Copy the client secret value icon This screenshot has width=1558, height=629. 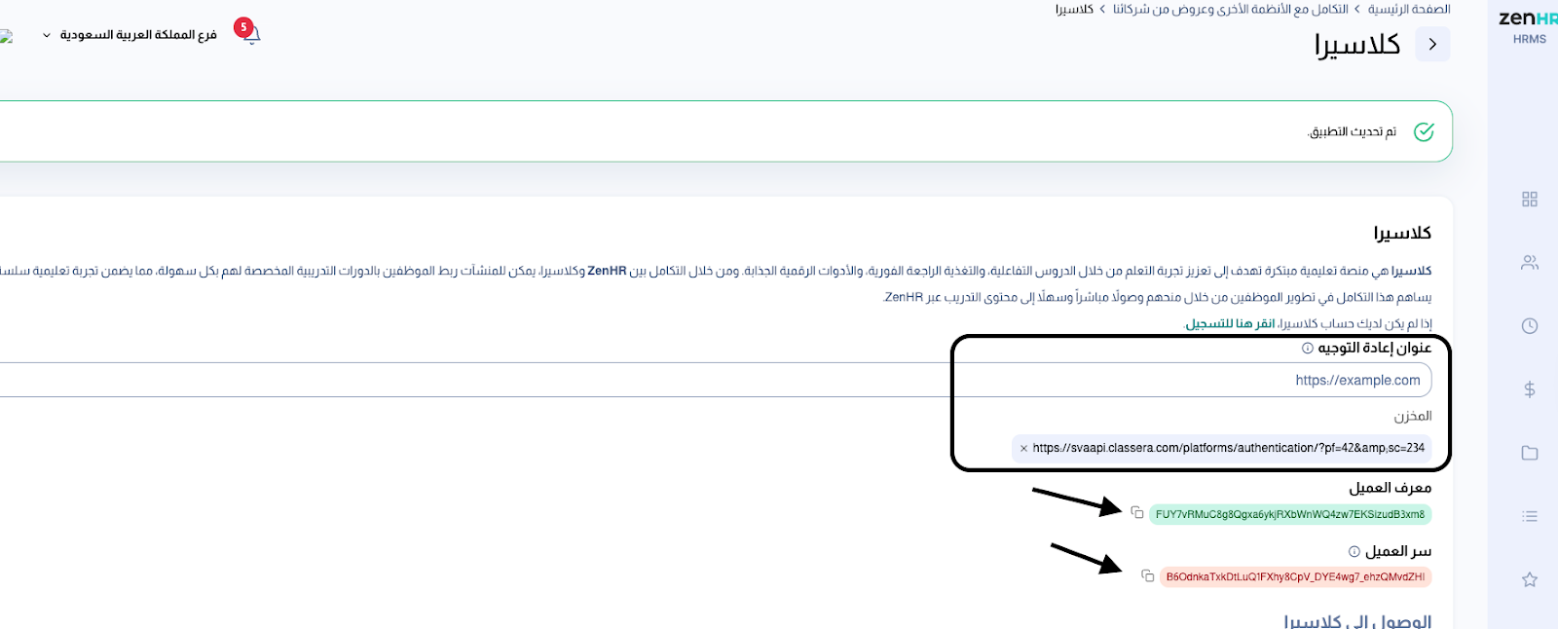1148,575
